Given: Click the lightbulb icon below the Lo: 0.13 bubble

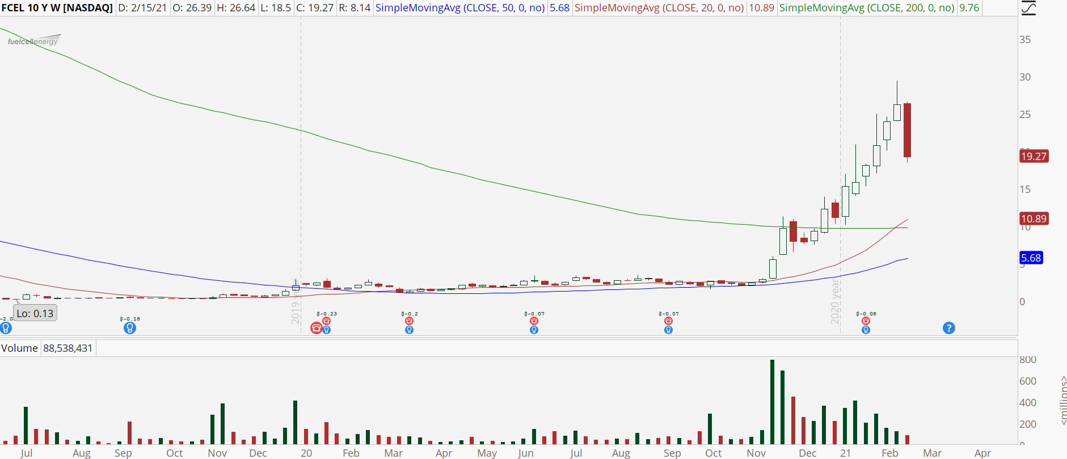Looking at the screenshot, I should click(x=6, y=328).
